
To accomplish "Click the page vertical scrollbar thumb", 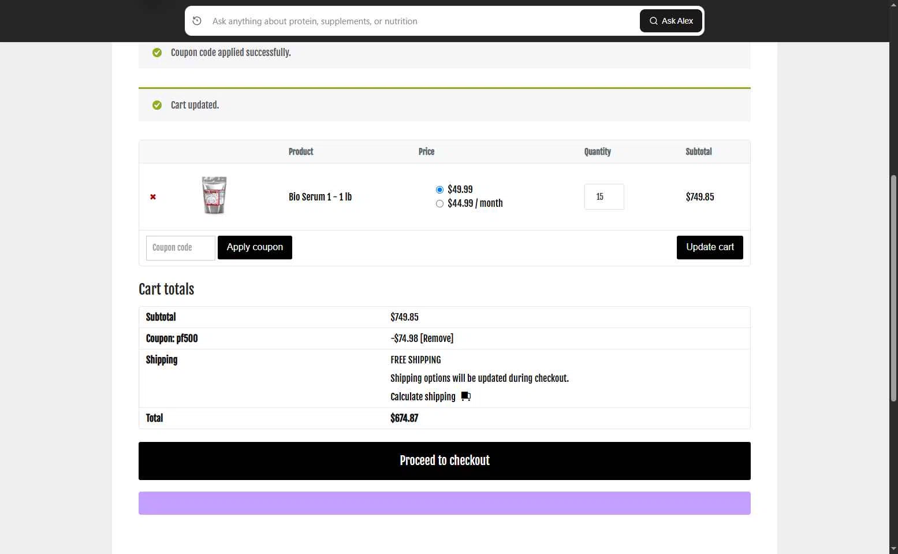I will pos(893,288).
